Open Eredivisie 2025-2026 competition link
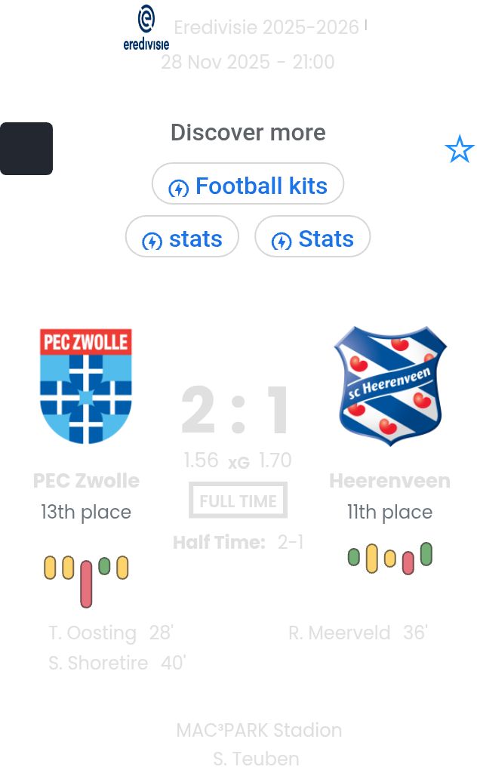 coord(266,28)
